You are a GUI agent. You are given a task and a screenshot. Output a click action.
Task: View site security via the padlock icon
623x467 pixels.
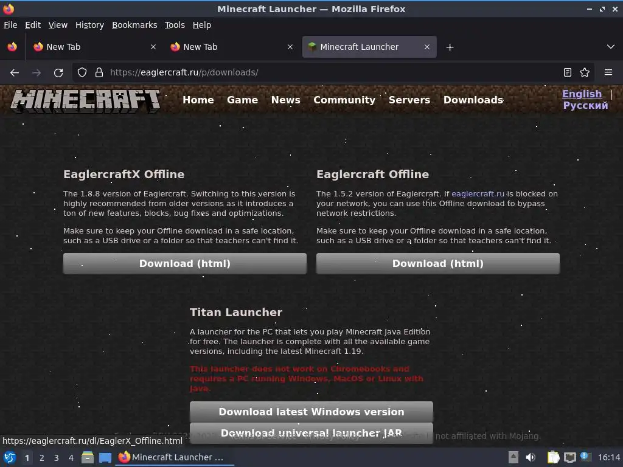point(99,72)
